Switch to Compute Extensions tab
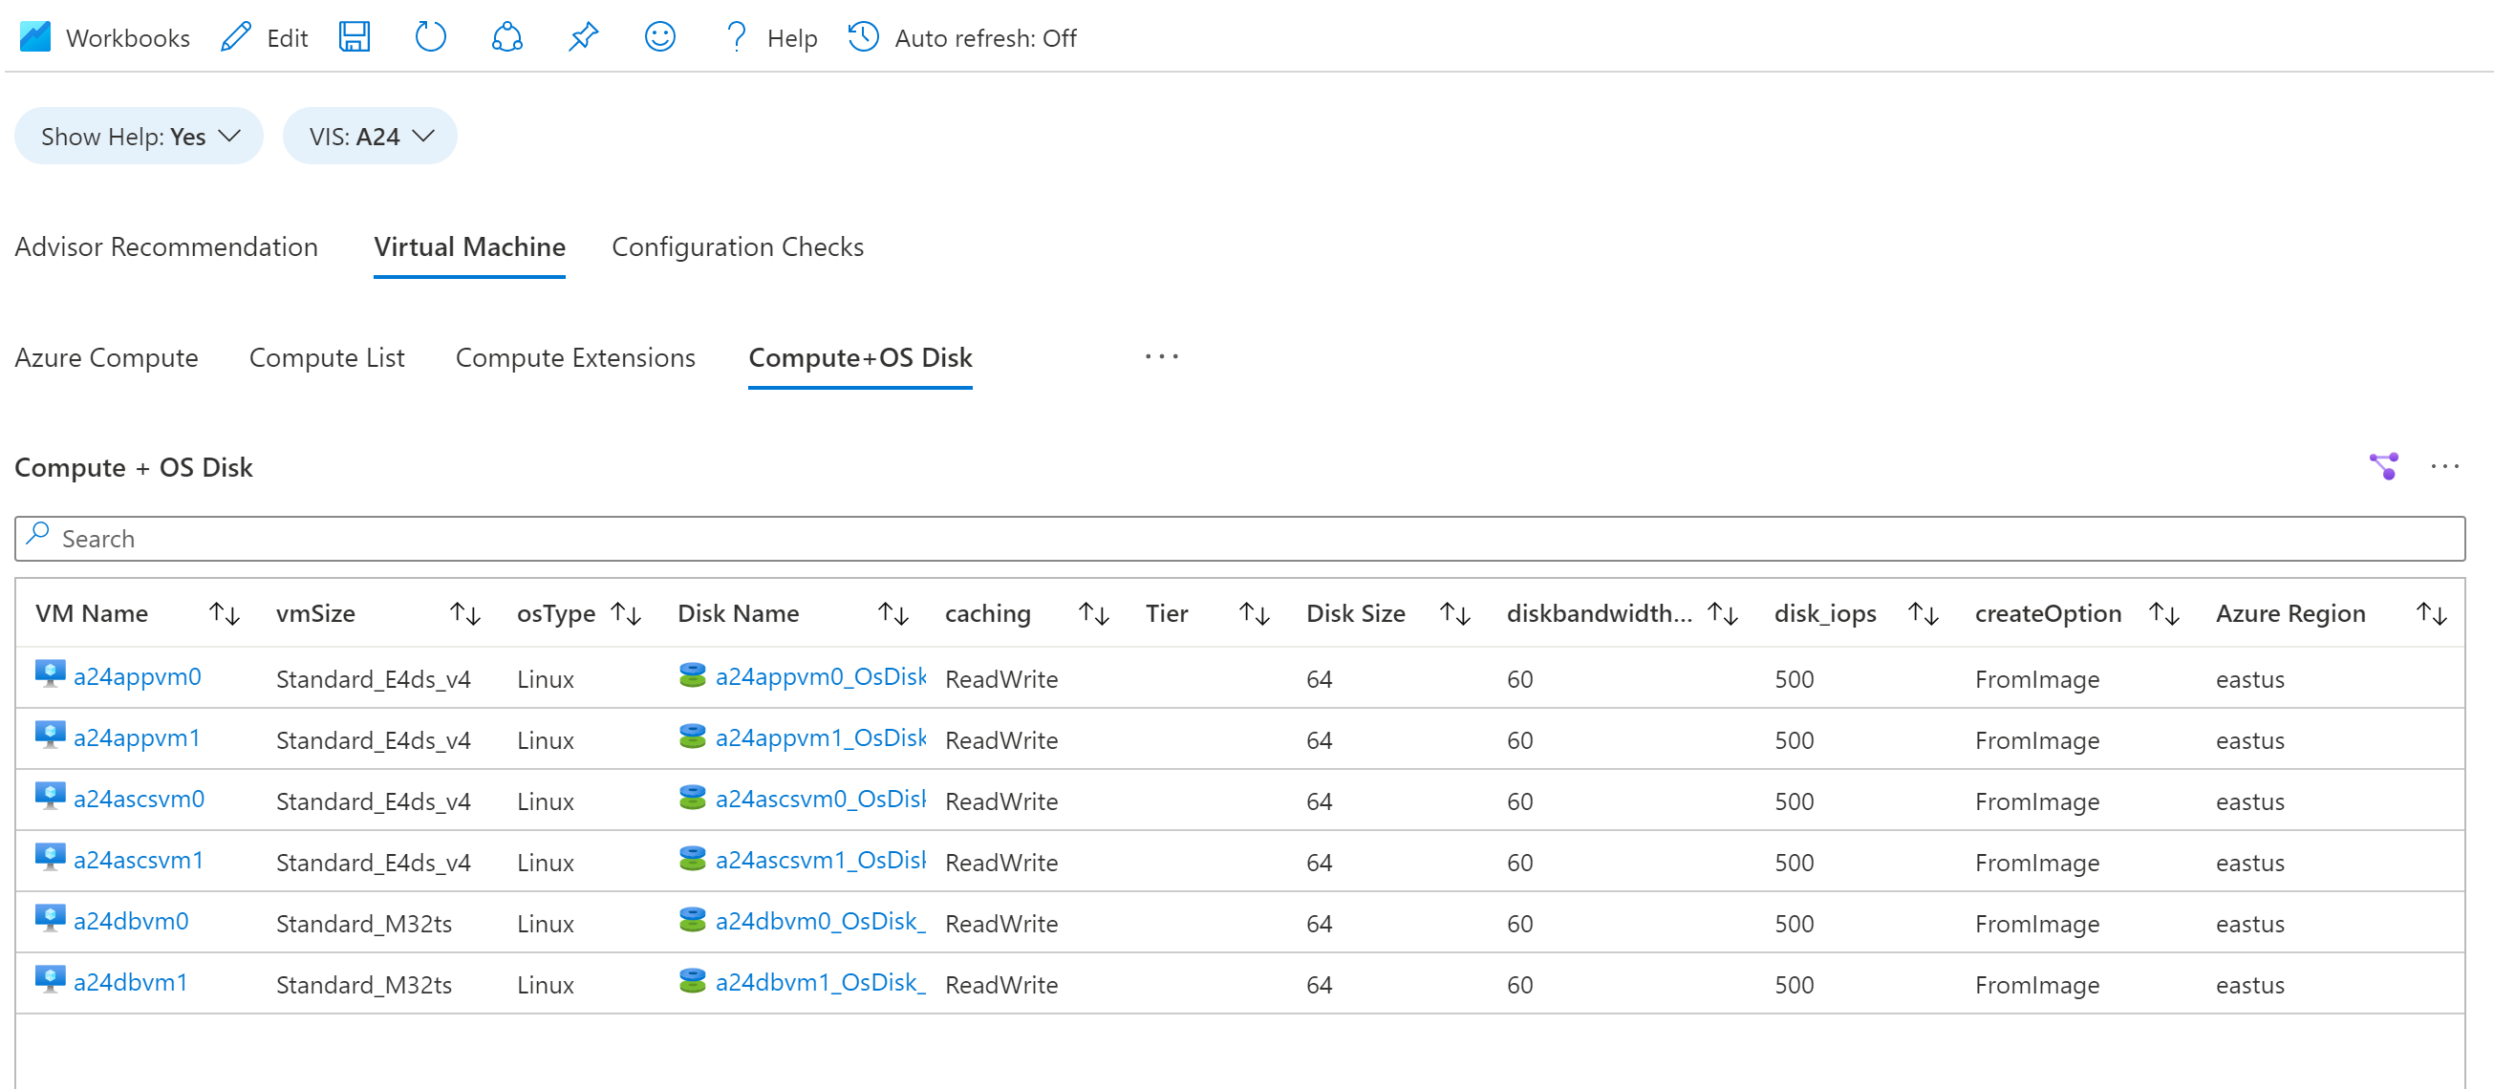 (x=575, y=358)
